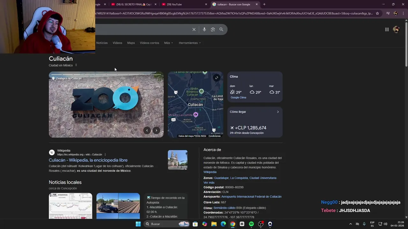
Task: Clear the Google search box text
Action: point(194,29)
